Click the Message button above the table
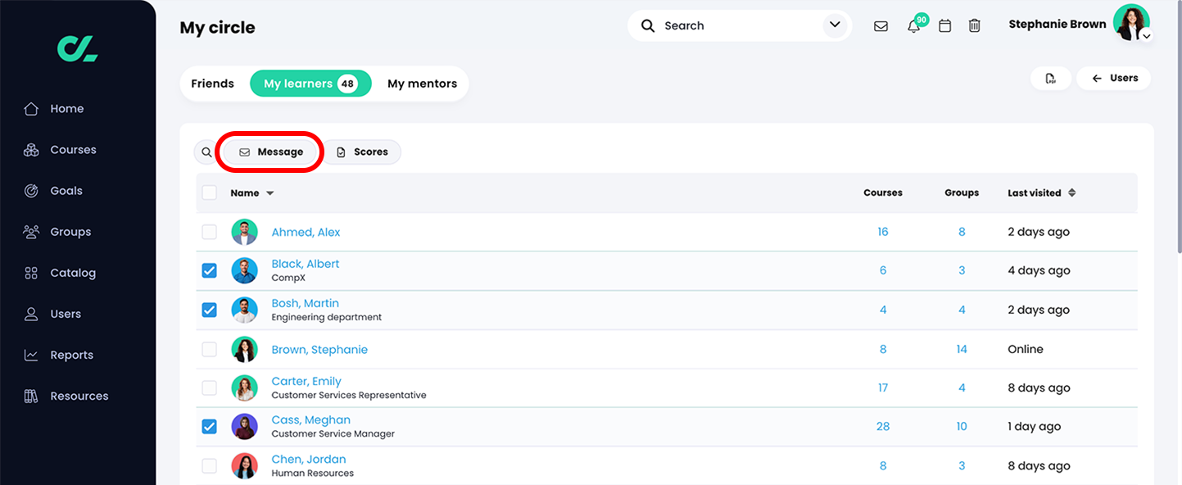 pyautogui.click(x=269, y=152)
